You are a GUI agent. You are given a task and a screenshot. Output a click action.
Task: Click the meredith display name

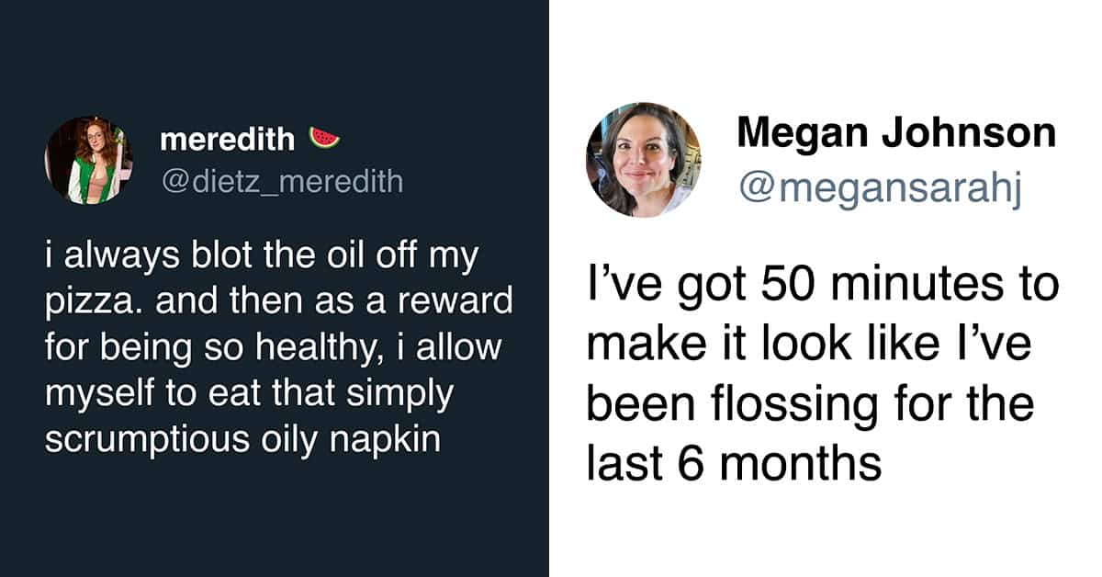(x=227, y=140)
